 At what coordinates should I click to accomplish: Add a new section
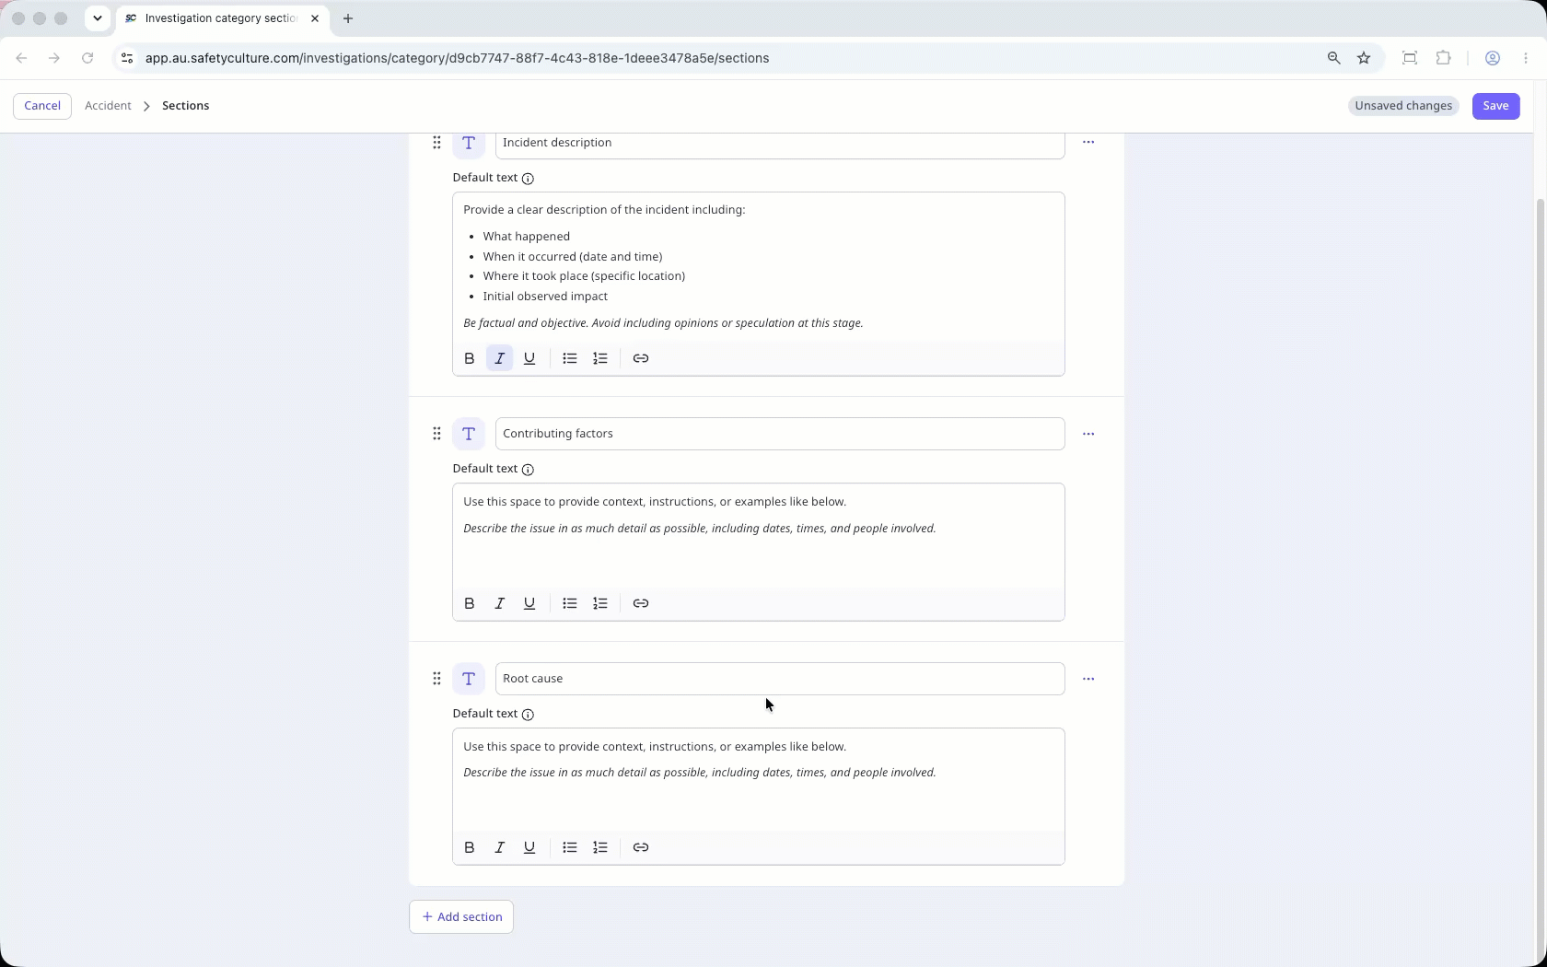[x=461, y=917]
